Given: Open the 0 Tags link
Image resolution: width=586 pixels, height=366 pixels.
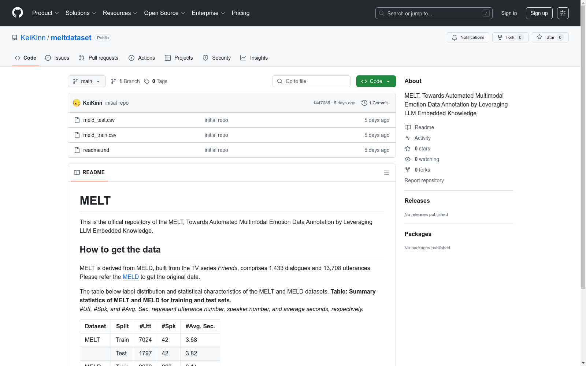Looking at the screenshot, I should click(x=156, y=81).
